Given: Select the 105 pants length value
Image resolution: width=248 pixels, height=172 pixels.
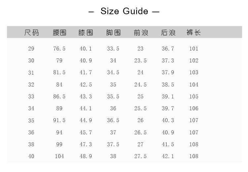Looking at the screenshot, I should [194, 97].
